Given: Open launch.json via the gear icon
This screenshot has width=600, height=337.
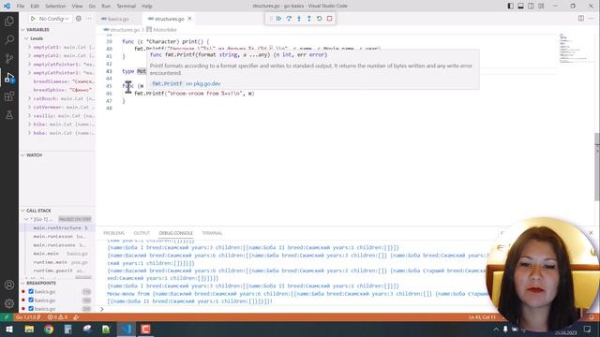Looking at the screenshot, I should (x=79, y=19).
